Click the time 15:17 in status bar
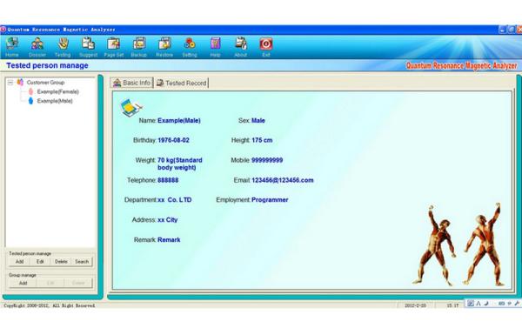Screen dimensions: 522x335 (x=452, y=305)
